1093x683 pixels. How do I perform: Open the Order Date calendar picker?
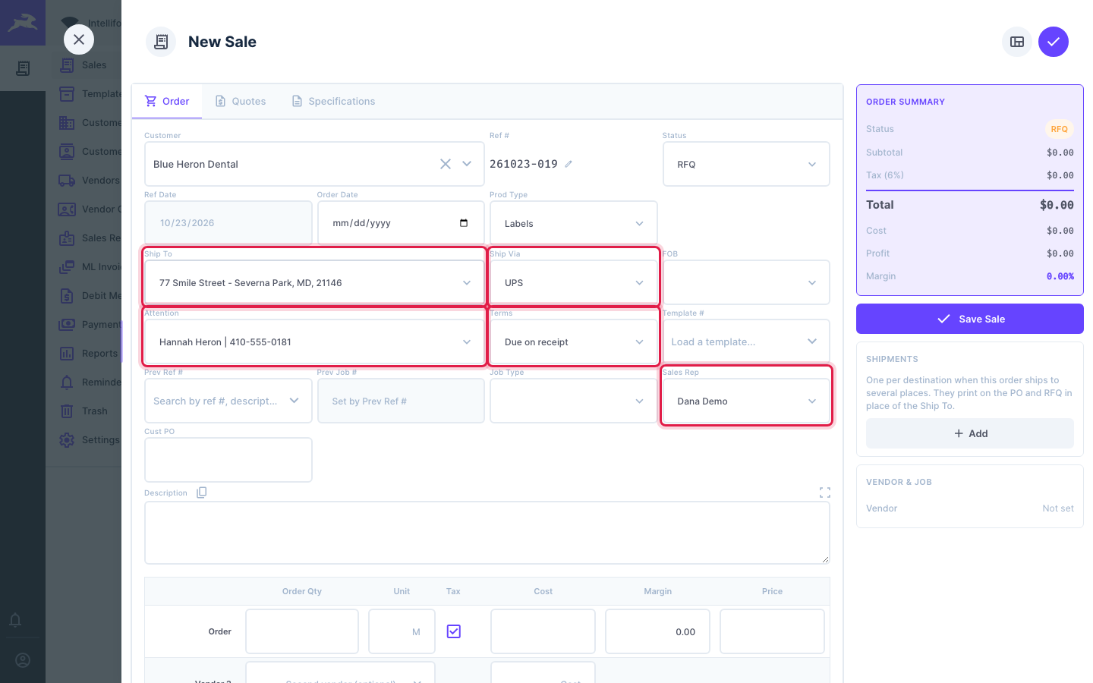pyautogui.click(x=464, y=223)
